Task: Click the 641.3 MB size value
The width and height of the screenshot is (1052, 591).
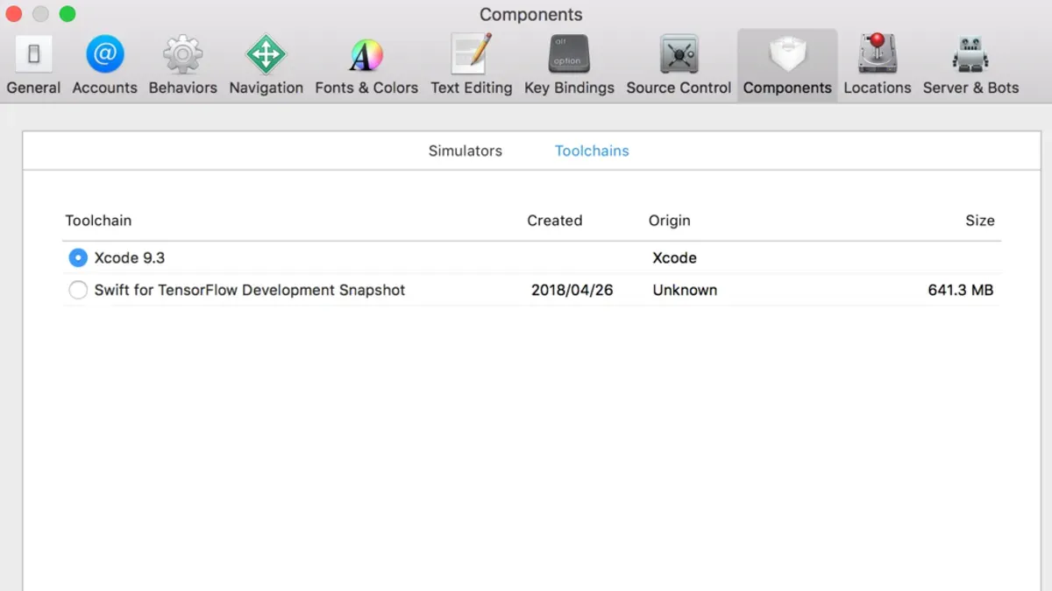Action: [960, 290]
